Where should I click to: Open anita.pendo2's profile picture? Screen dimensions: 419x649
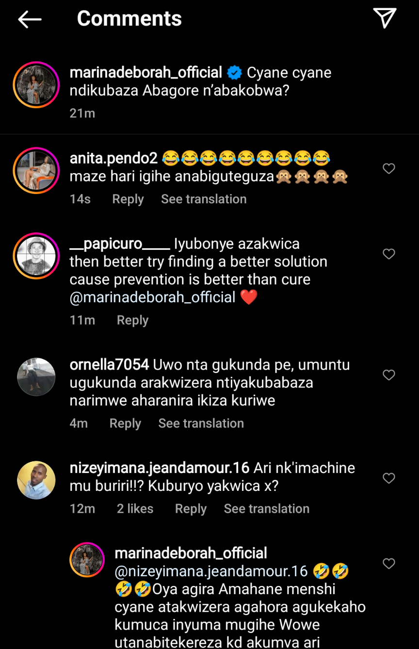(36, 171)
